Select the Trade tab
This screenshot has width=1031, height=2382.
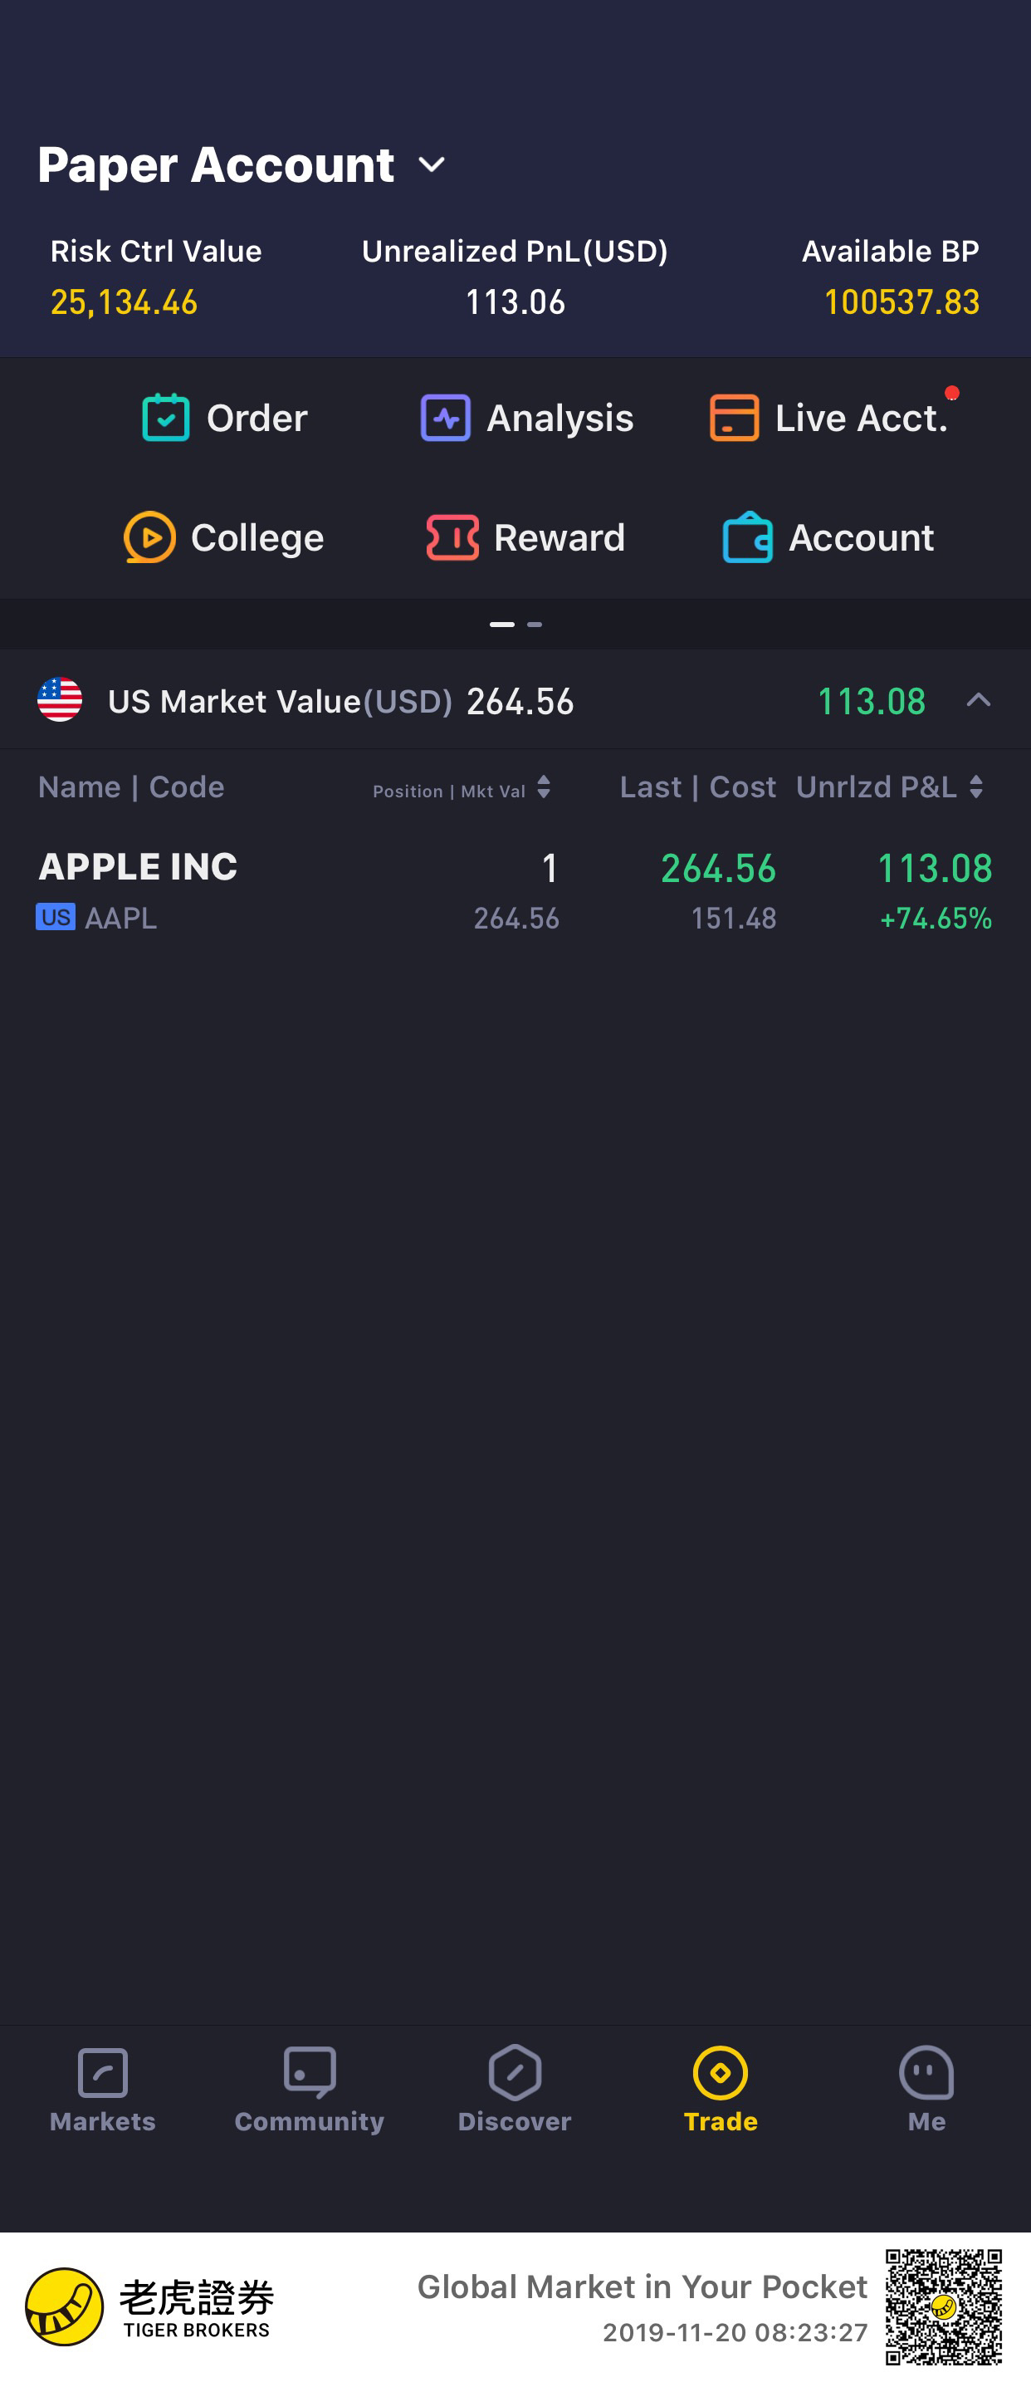[721, 2089]
